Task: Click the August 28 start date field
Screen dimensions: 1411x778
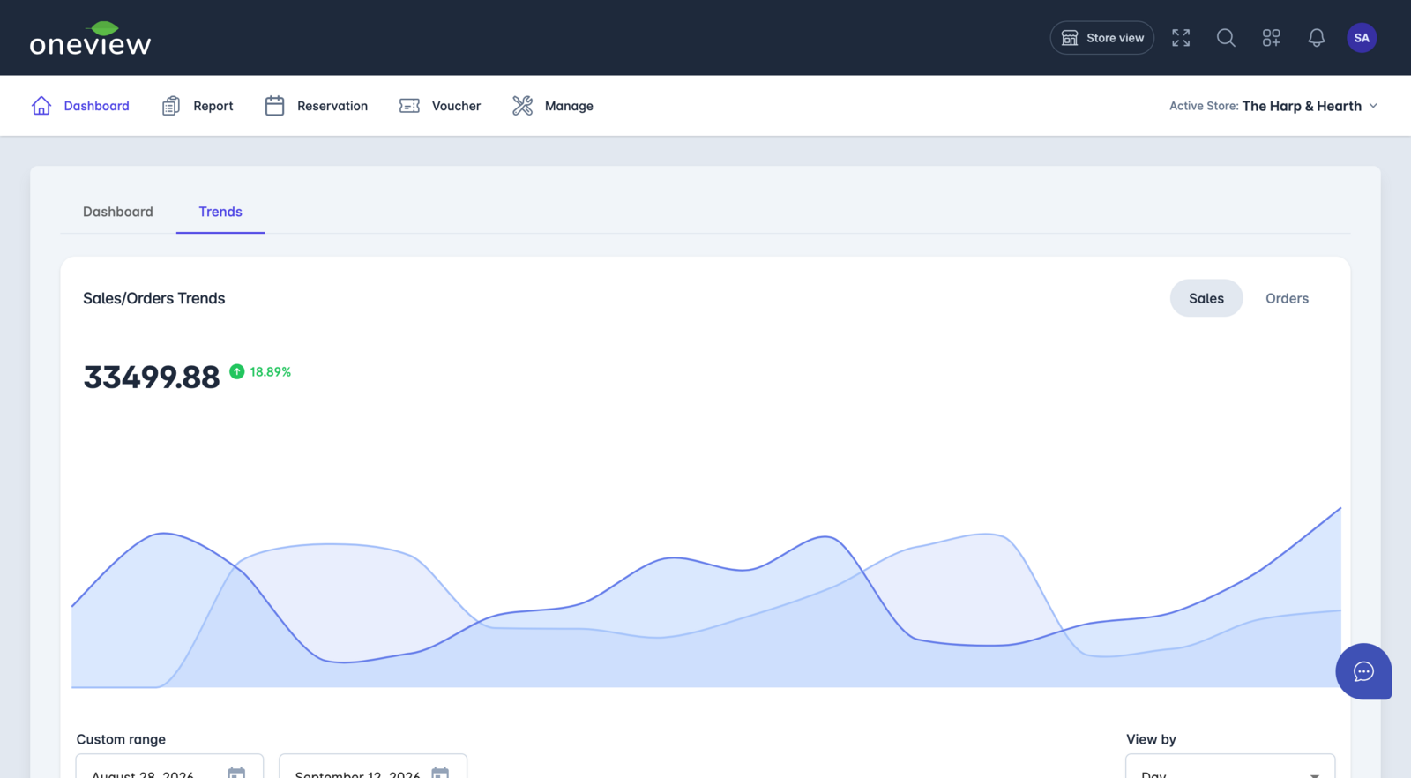Action: point(169,767)
